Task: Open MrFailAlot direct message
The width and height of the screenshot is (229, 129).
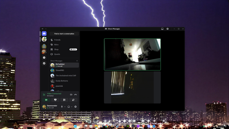Action: 64,65
